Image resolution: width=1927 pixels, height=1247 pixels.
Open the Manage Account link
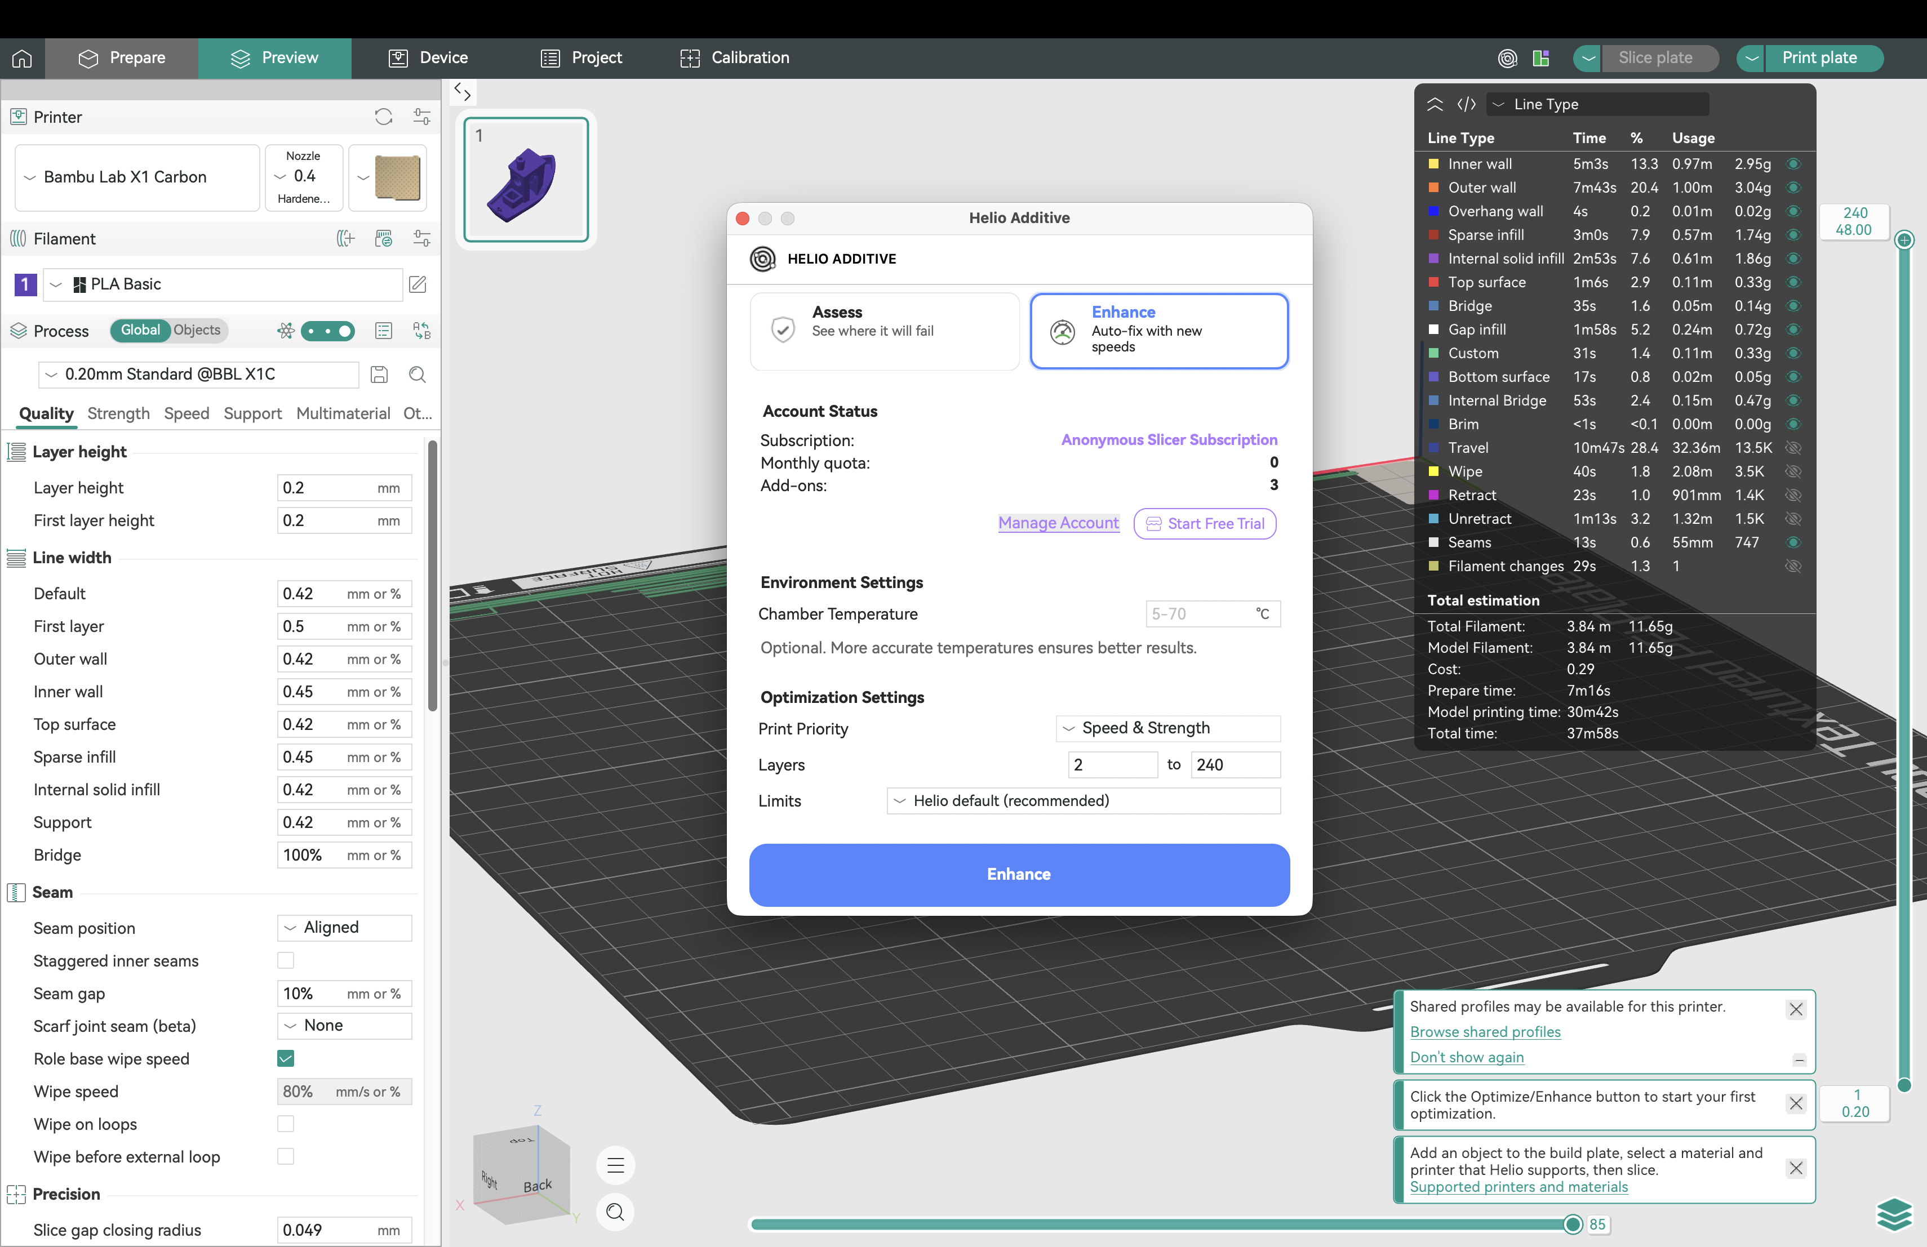tap(1058, 523)
